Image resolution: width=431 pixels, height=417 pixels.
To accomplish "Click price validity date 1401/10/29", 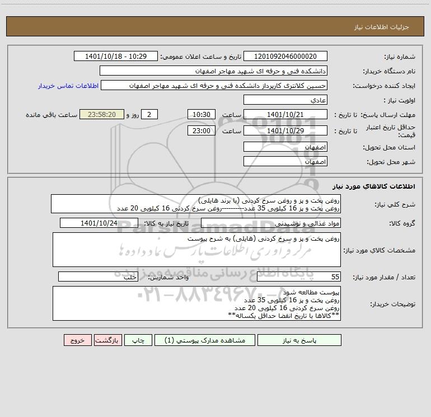I will coord(285,130).
